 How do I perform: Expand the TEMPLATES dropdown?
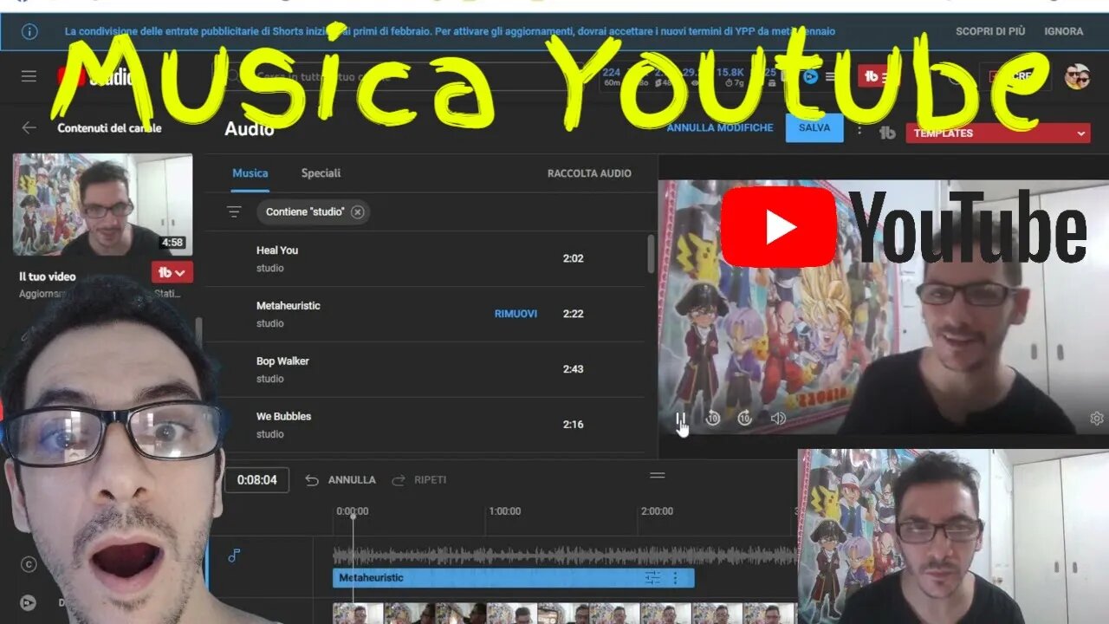pyautogui.click(x=997, y=133)
